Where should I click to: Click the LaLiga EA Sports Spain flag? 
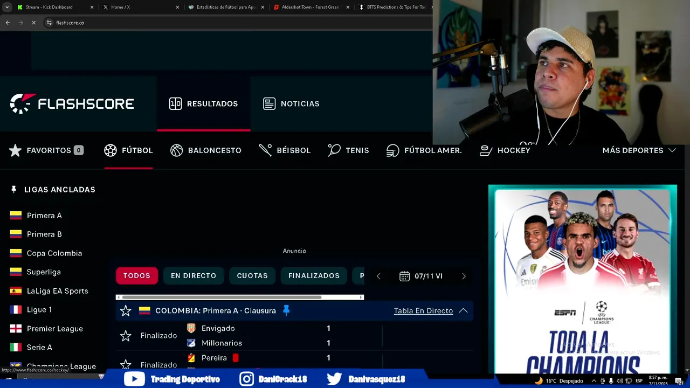[x=16, y=291]
